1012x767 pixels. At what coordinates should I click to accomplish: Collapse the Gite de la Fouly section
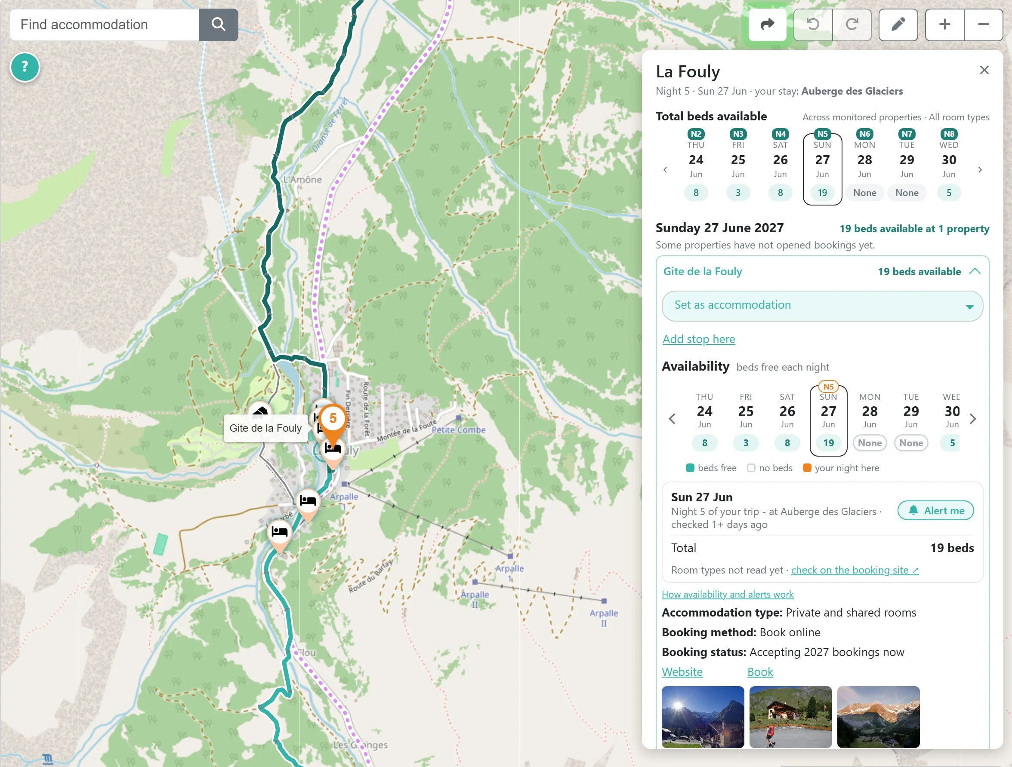pos(975,272)
